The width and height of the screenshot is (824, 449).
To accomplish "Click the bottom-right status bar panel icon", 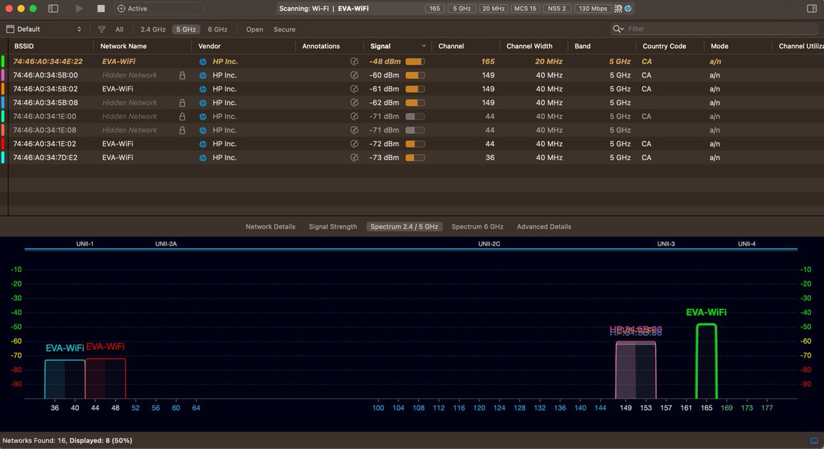I will coord(814,440).
